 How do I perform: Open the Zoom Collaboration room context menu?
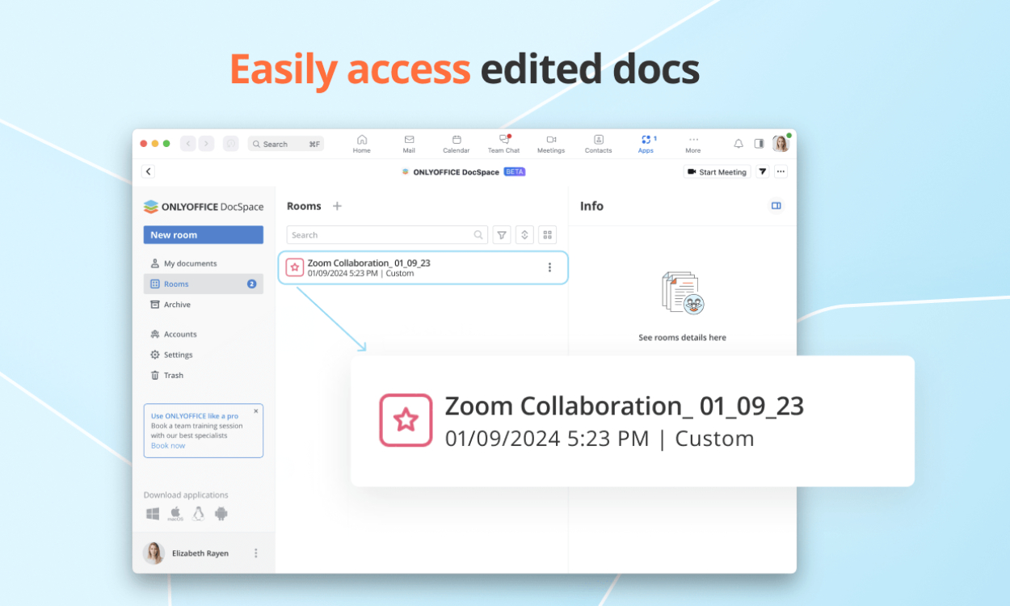(550, 267)
